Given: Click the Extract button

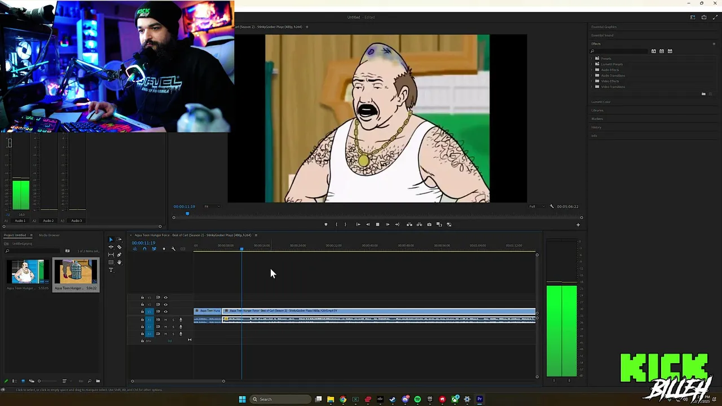Looking at the screenshot, I should 419,224.
